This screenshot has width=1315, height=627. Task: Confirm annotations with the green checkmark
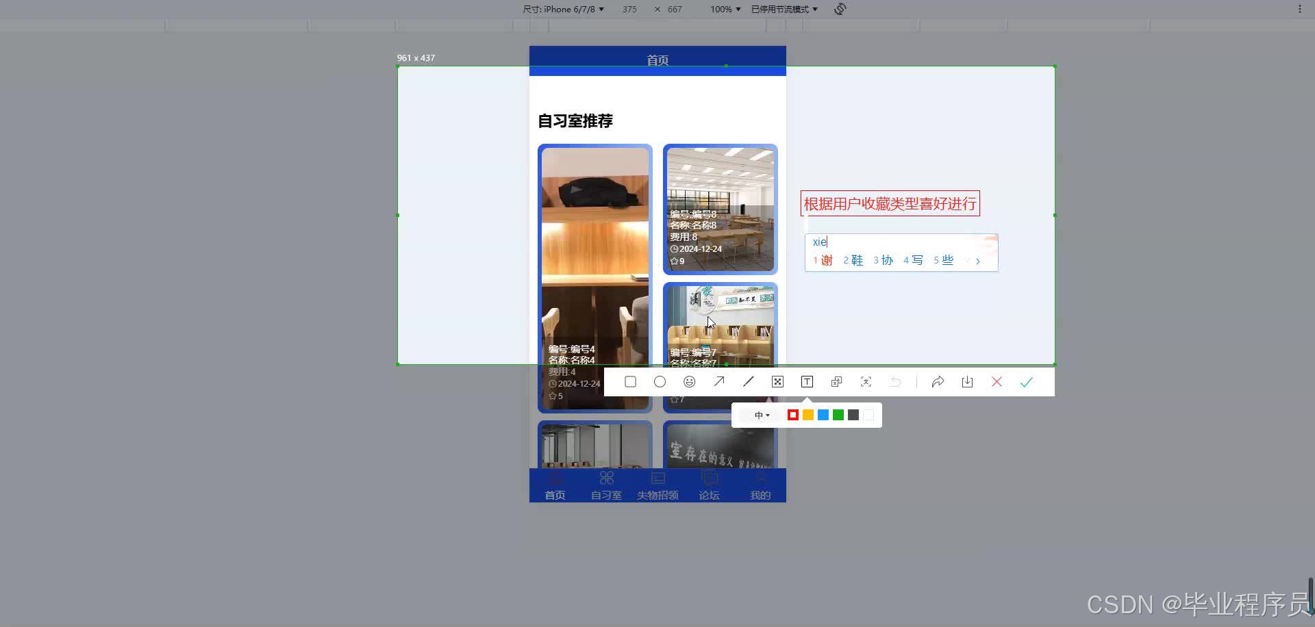(x=1025, y=381)
